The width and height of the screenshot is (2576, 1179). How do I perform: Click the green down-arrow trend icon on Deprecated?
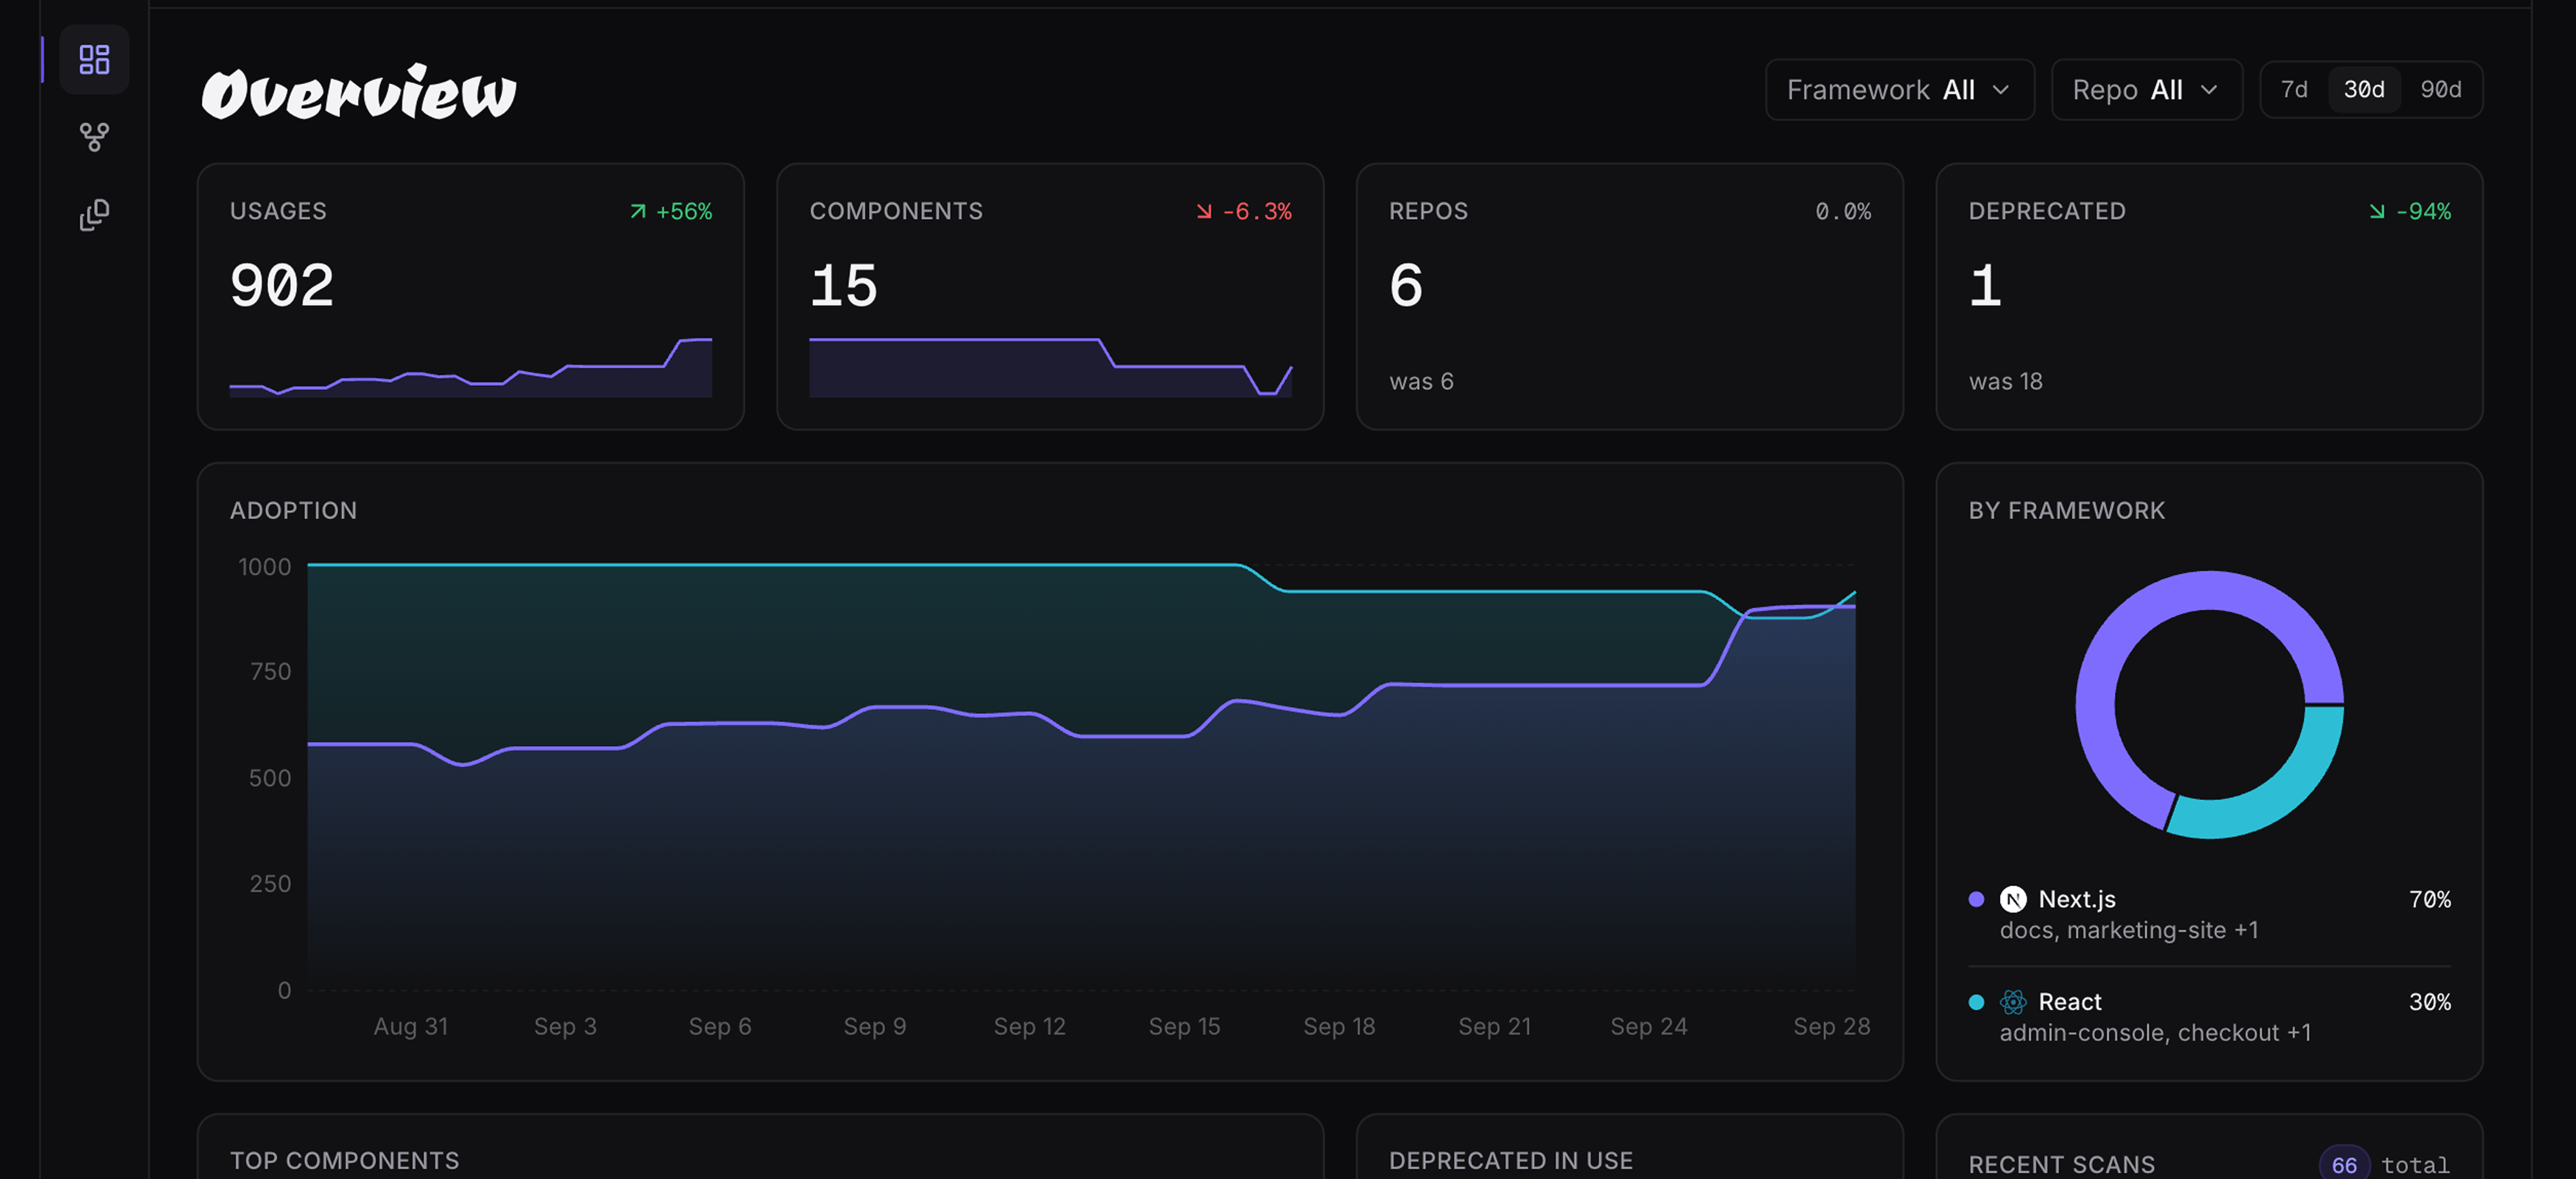coord(2377,211)
